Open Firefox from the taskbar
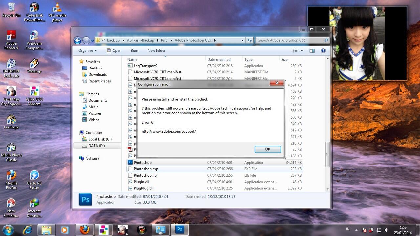Screen dimensions: 420x236 click(84, 230)
